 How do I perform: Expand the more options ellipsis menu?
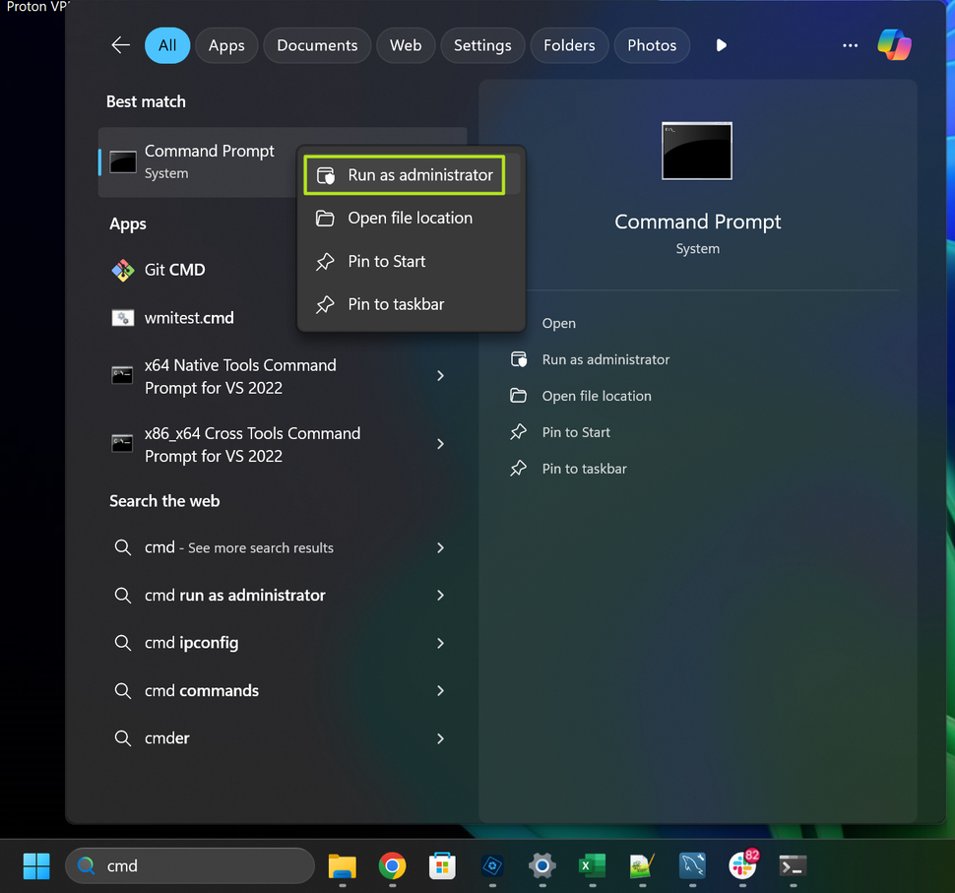850,44
